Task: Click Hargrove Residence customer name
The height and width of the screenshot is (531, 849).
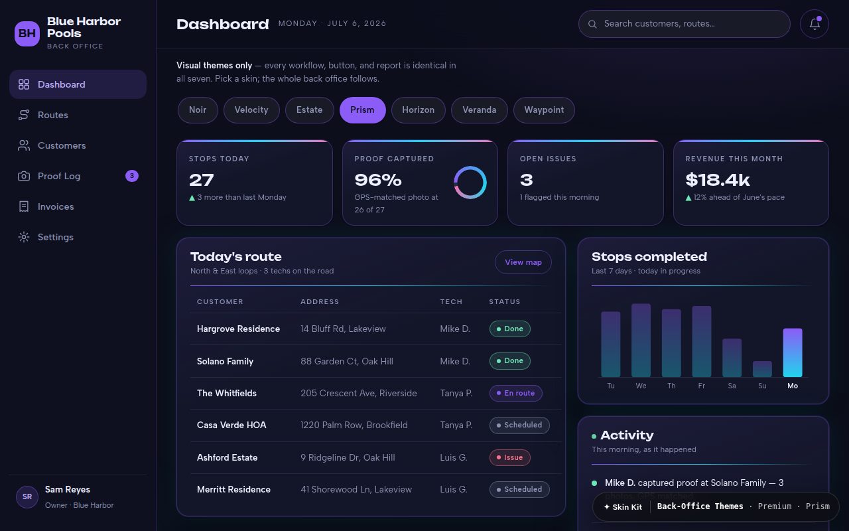Action: 238,329
